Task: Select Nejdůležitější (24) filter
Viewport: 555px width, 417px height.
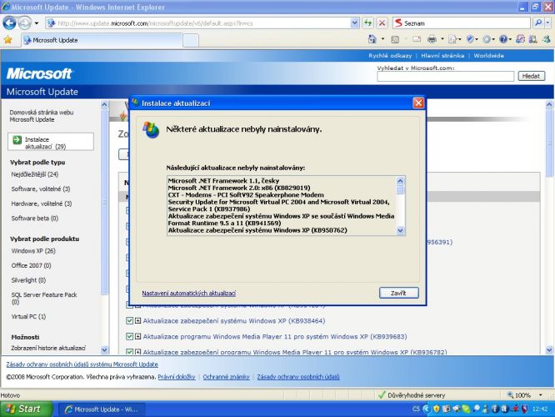Action: [x=34, y=174]
